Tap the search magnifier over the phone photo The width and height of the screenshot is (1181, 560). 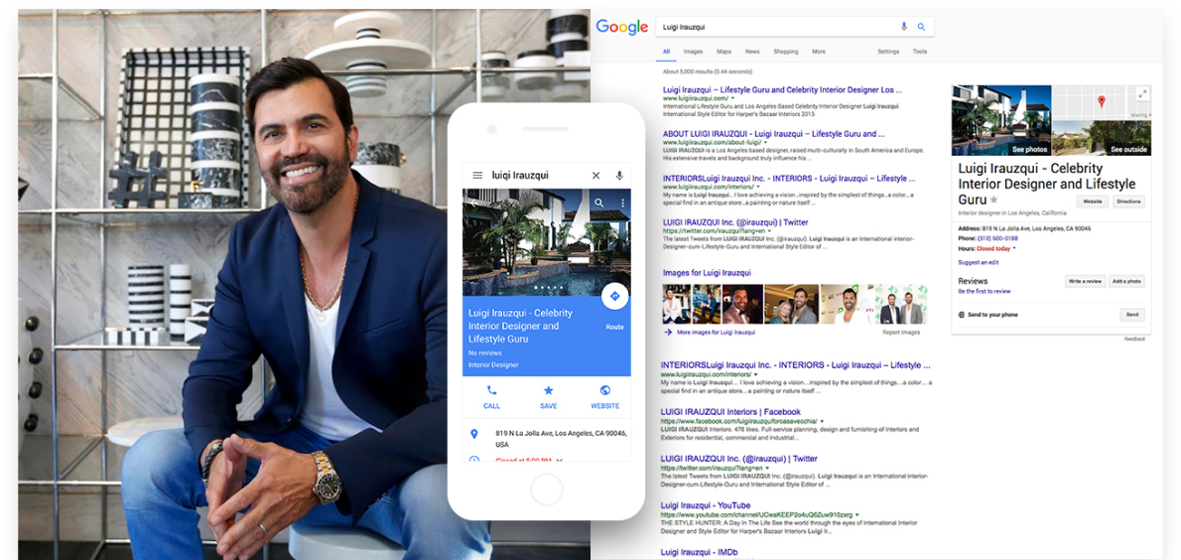pos(598,203)
